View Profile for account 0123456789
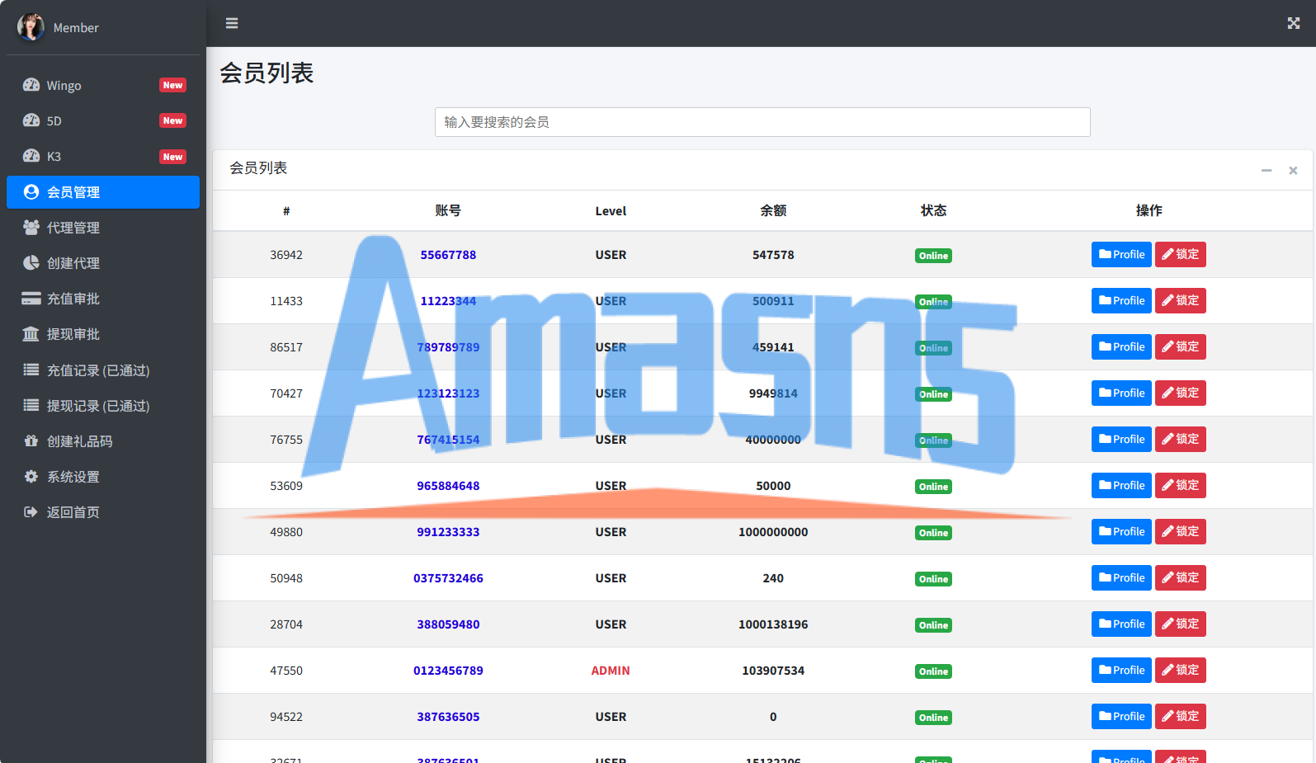The height and width of the screenshot is (763, 1316). (1121, 671)
